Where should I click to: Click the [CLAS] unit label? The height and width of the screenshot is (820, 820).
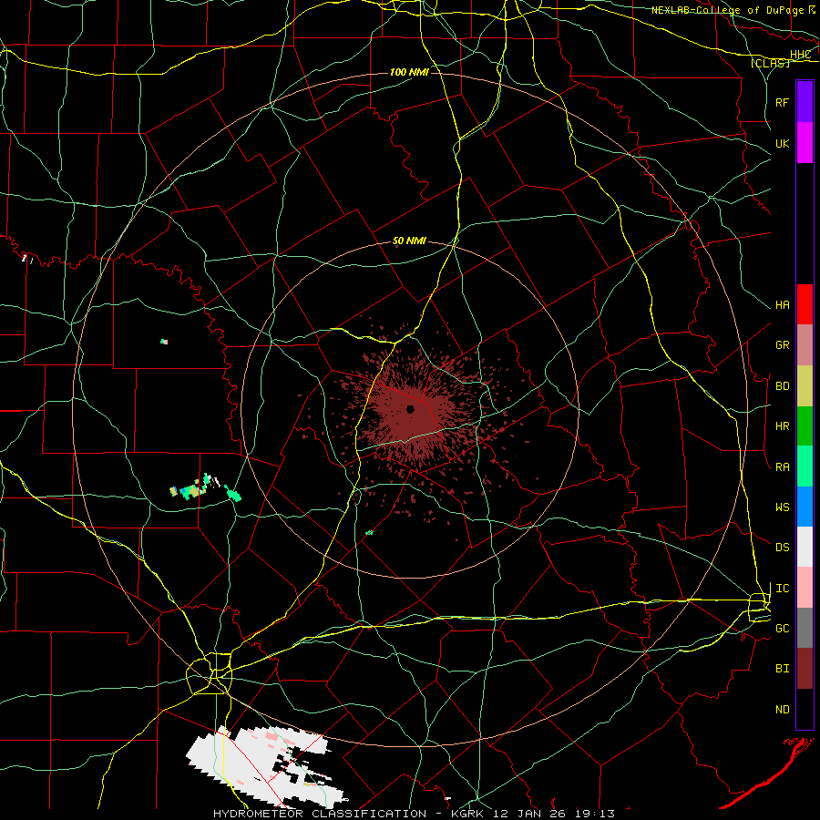770,63
